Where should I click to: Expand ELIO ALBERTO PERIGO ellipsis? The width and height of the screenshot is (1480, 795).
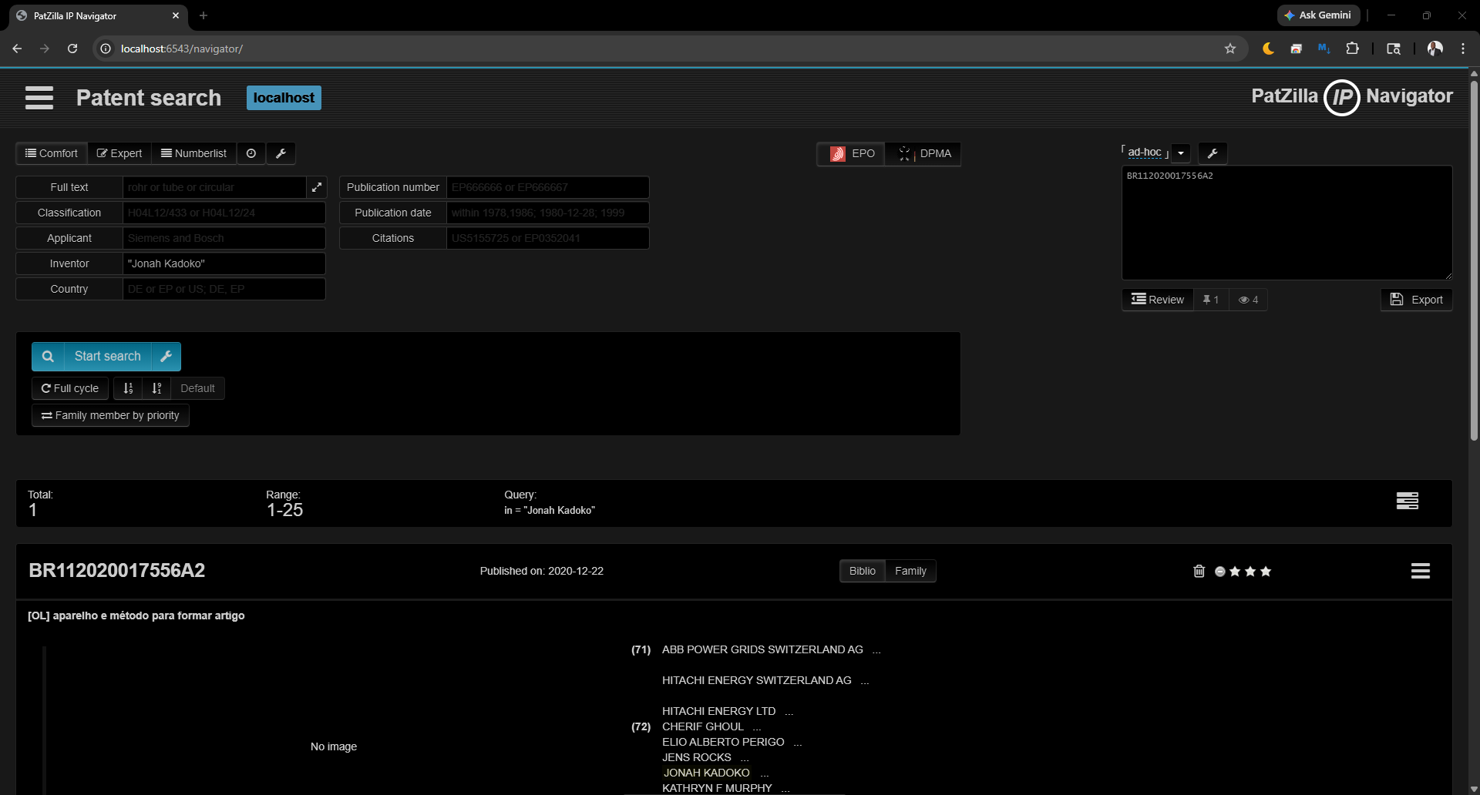coord(798,743)
